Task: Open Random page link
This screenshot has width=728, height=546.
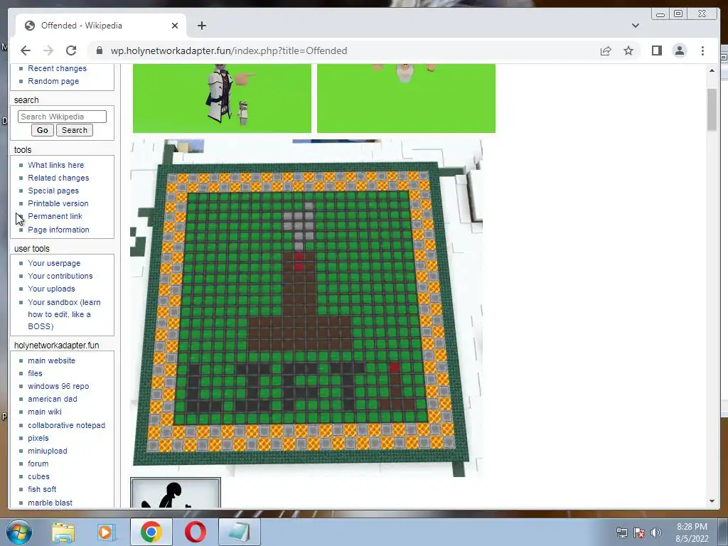Action: pyautogui.click(x=53, y=81)
